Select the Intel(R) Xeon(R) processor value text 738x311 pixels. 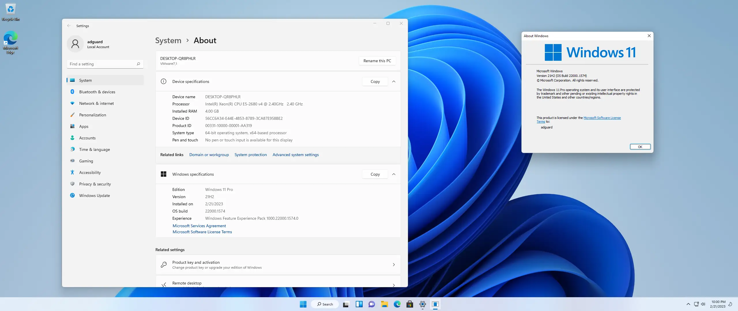(x=254, y=104)
